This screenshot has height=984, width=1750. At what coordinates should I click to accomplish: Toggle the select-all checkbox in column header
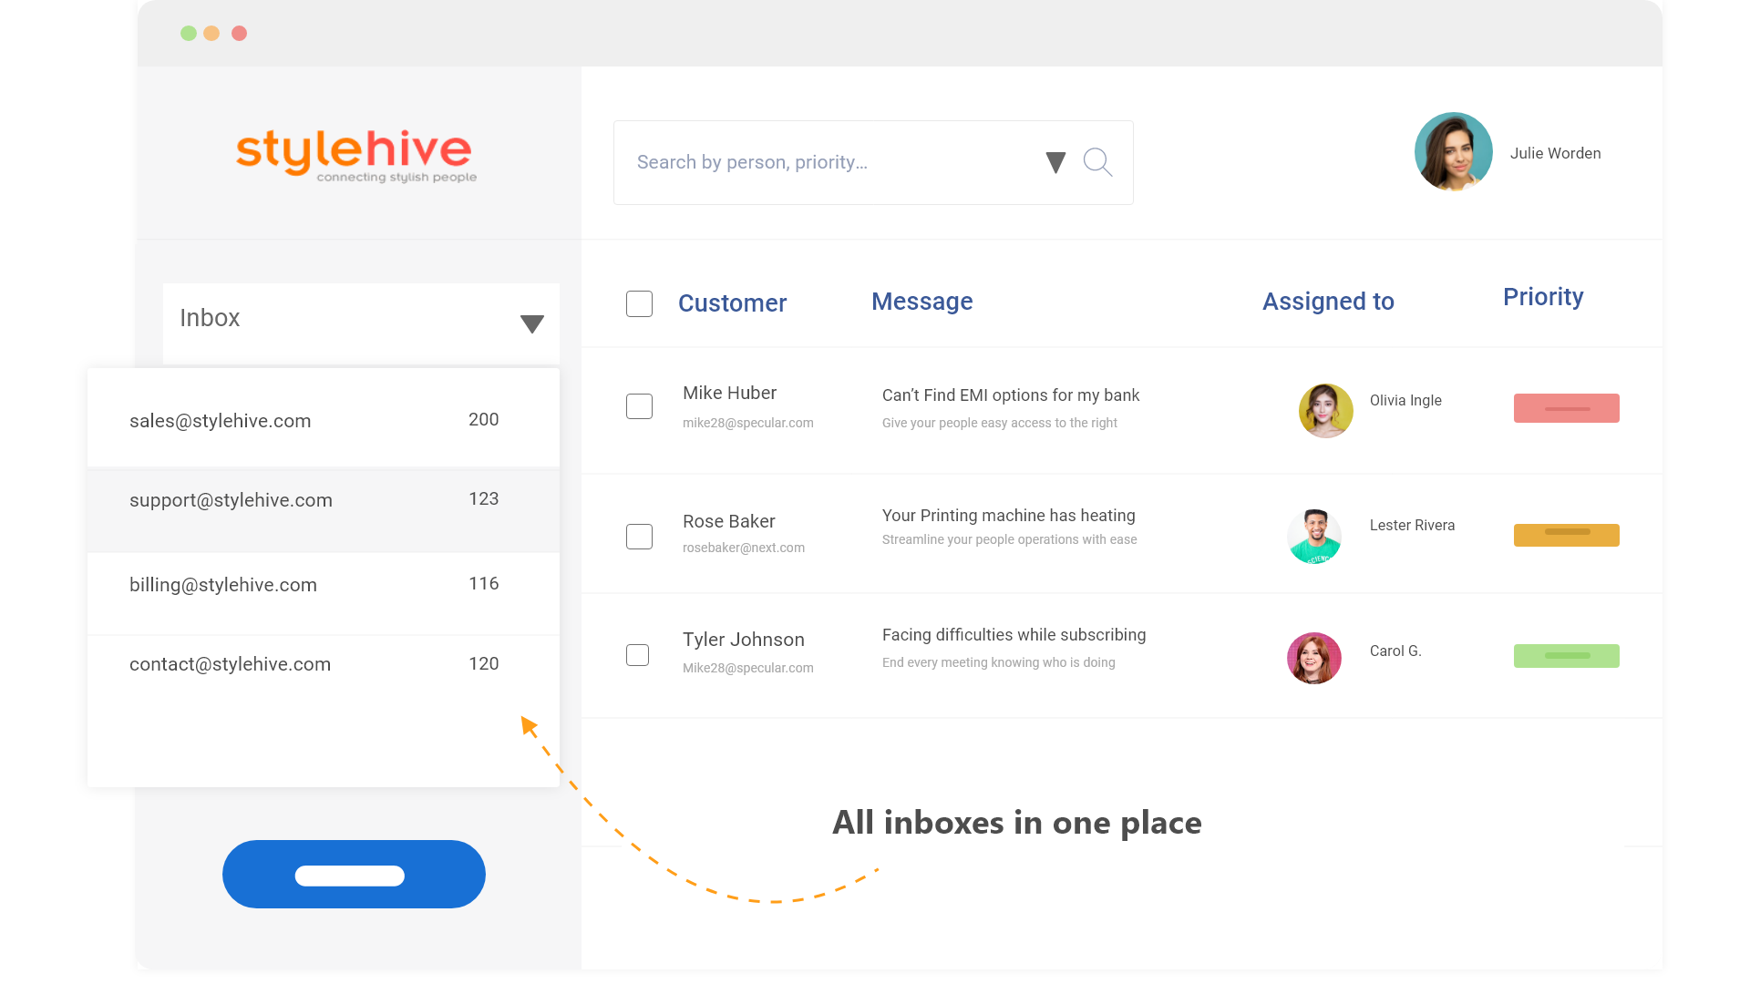(x=638, y=304)
